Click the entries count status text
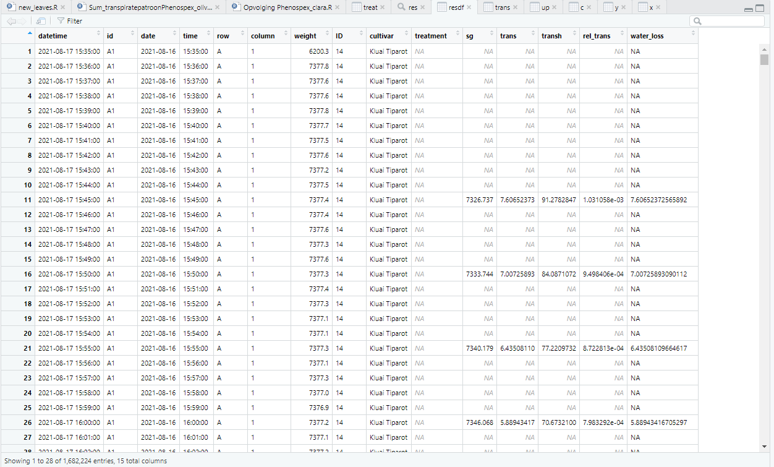Viewport: 774px width, 467px height. (85, 461)
